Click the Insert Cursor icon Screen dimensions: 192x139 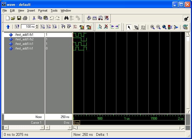point(100,27)
